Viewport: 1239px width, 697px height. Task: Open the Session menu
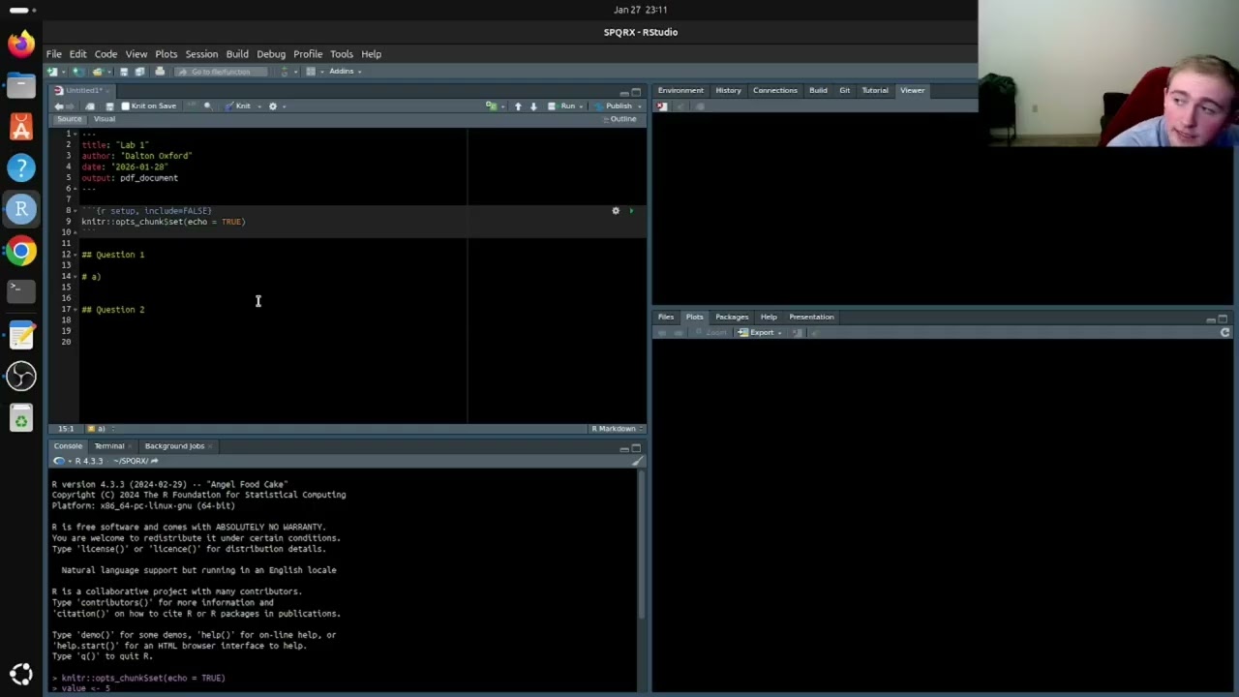pos(201,54)
